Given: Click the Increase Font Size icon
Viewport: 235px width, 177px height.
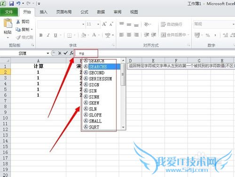Looking at the screenshot, I should tap(104, 24).
